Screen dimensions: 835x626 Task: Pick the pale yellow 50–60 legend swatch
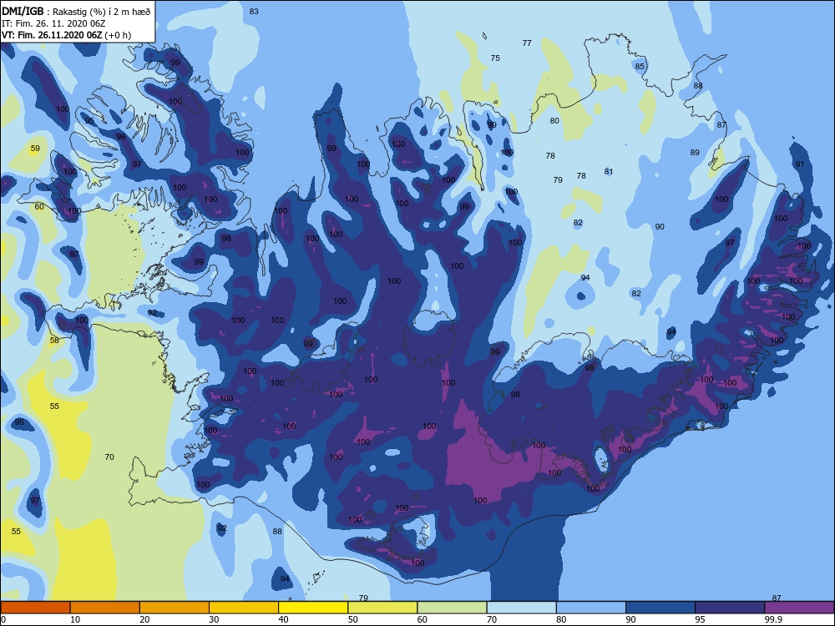382,608
